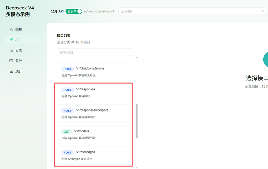Click the POST badge of /v1/messages
The height and width of the screenshot is (169, 268).
[x=68, y=153]
